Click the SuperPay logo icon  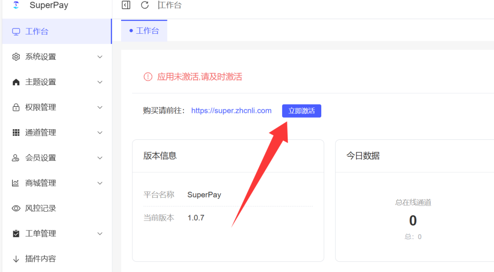pyautogui.click(x=16, y=6)
